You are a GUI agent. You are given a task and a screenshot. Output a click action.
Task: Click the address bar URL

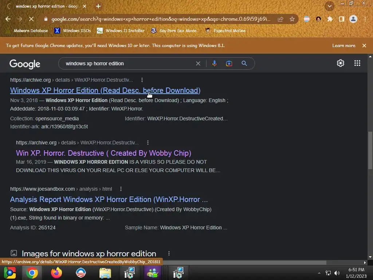pyautogui.click(x=161, y=19)
